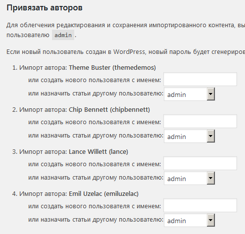Screen dimensions: 245x234
Task: Click the paragraph starting 'Для облегчения редактирования'
Action: [126, 30]
